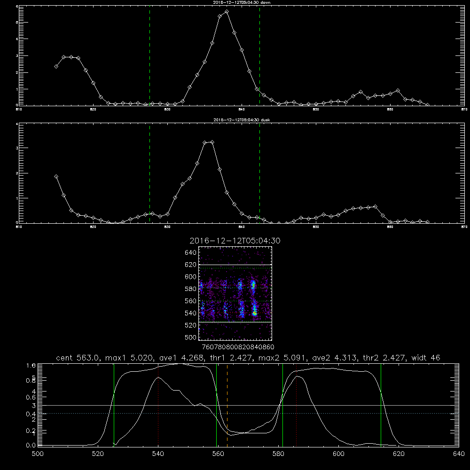Click the "580" x-axis label of the bottom plot
Viewport: 470px width, 470px height.
point(278,454)
